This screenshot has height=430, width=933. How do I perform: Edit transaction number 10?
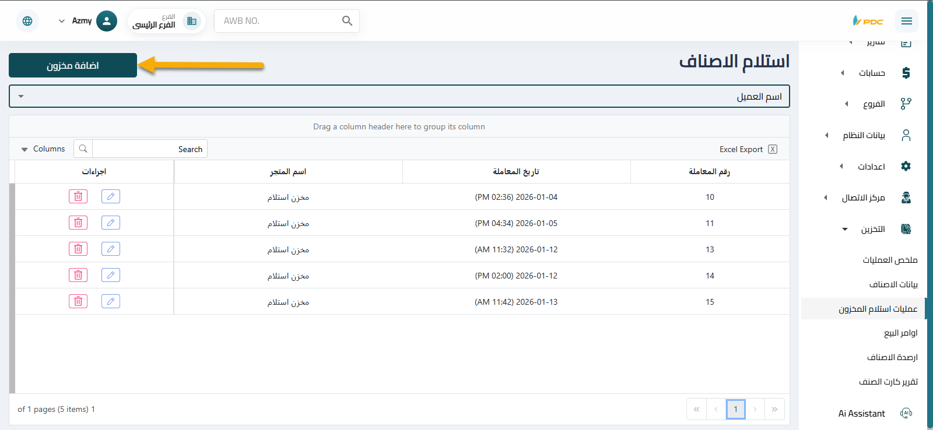click(x=111, y=196)
